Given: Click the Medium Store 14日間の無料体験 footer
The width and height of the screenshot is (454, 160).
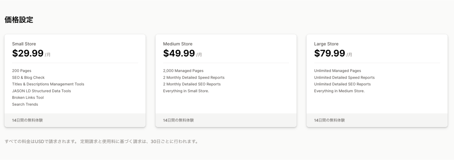Looking at the screenshot, I should [178, 120].
